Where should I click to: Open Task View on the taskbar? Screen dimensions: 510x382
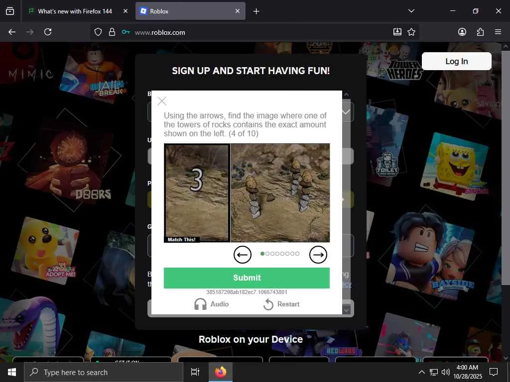pyautogui.click(x=195, y=372)
